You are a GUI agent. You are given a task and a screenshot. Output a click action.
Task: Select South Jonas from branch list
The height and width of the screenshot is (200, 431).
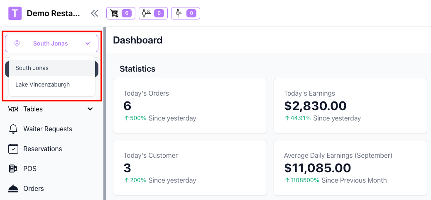(x=32, y=68)
